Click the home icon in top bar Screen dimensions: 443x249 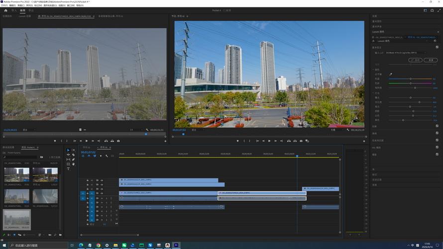click(x=5, y=10)
